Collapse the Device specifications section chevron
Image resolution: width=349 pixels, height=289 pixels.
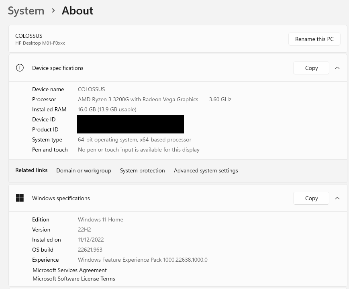[337, 68]
